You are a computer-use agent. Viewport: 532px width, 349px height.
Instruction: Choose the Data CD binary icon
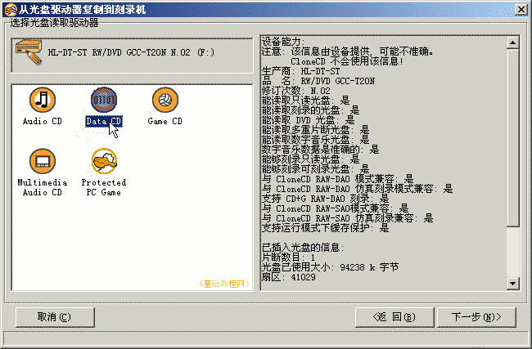tap(104, 100)
